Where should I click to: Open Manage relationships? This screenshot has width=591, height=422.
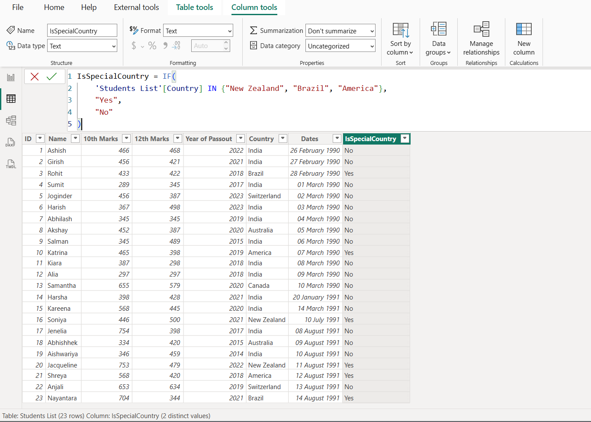[x=481, y=39]
